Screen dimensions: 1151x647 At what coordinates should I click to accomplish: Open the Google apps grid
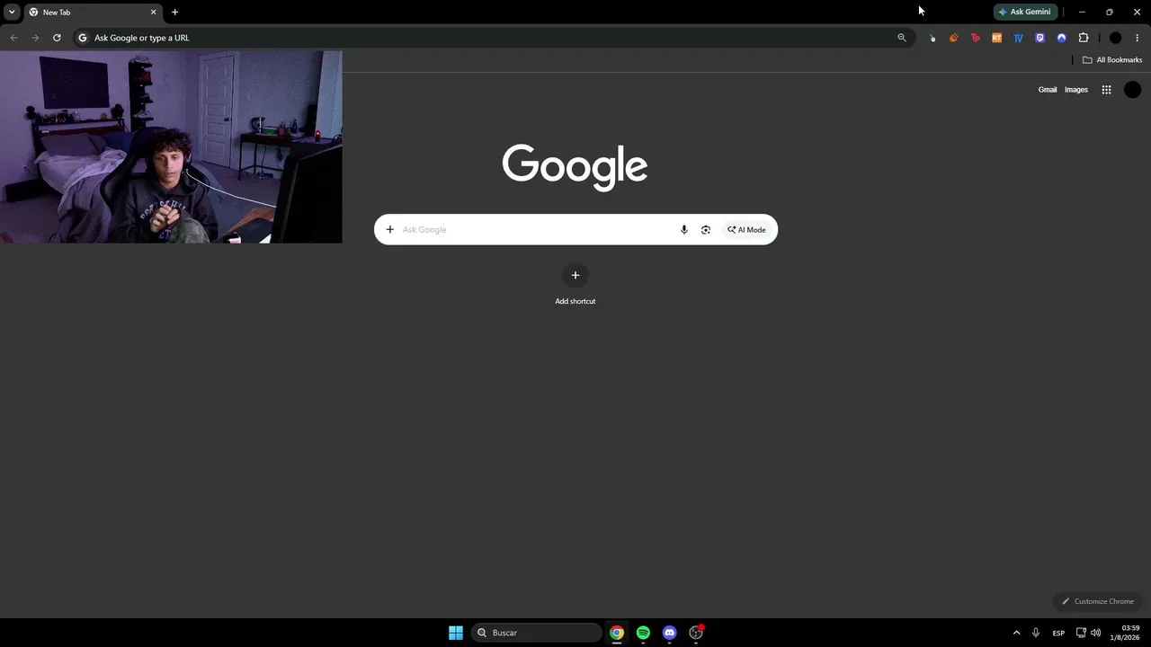[x=1107, y=90]
